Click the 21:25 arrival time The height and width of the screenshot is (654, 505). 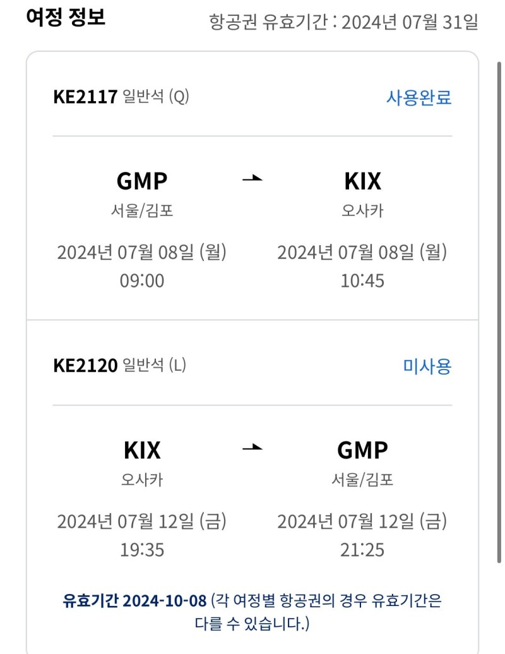pyautogui.click(x=362, y=550)
